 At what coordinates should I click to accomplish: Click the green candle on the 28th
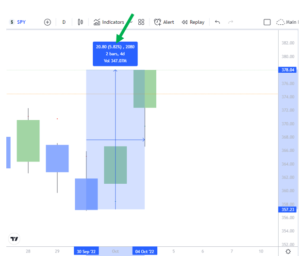point(28,141)
